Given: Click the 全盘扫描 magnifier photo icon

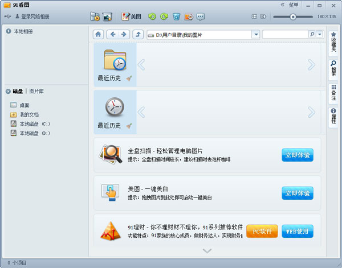Looking at the screenshot, I should (x=111, y=154).
